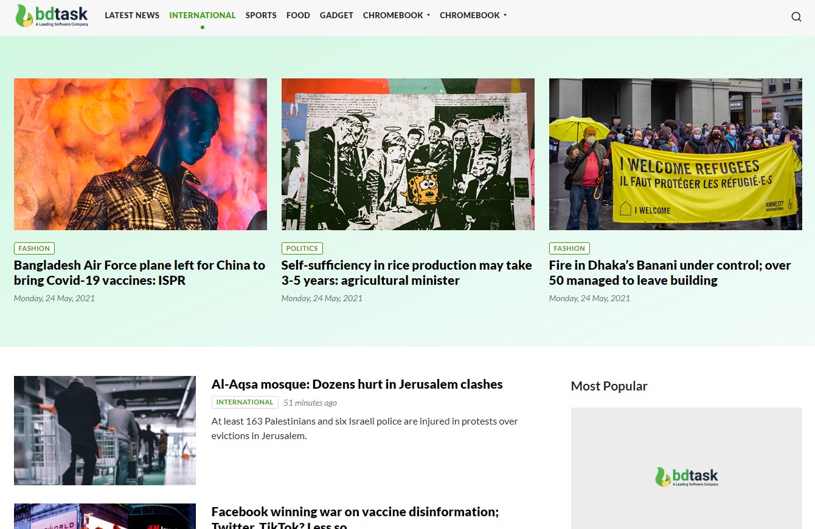
Task: Click FASHION tag above Dhaka's Banani headline
Action: (x=569, y=248)
